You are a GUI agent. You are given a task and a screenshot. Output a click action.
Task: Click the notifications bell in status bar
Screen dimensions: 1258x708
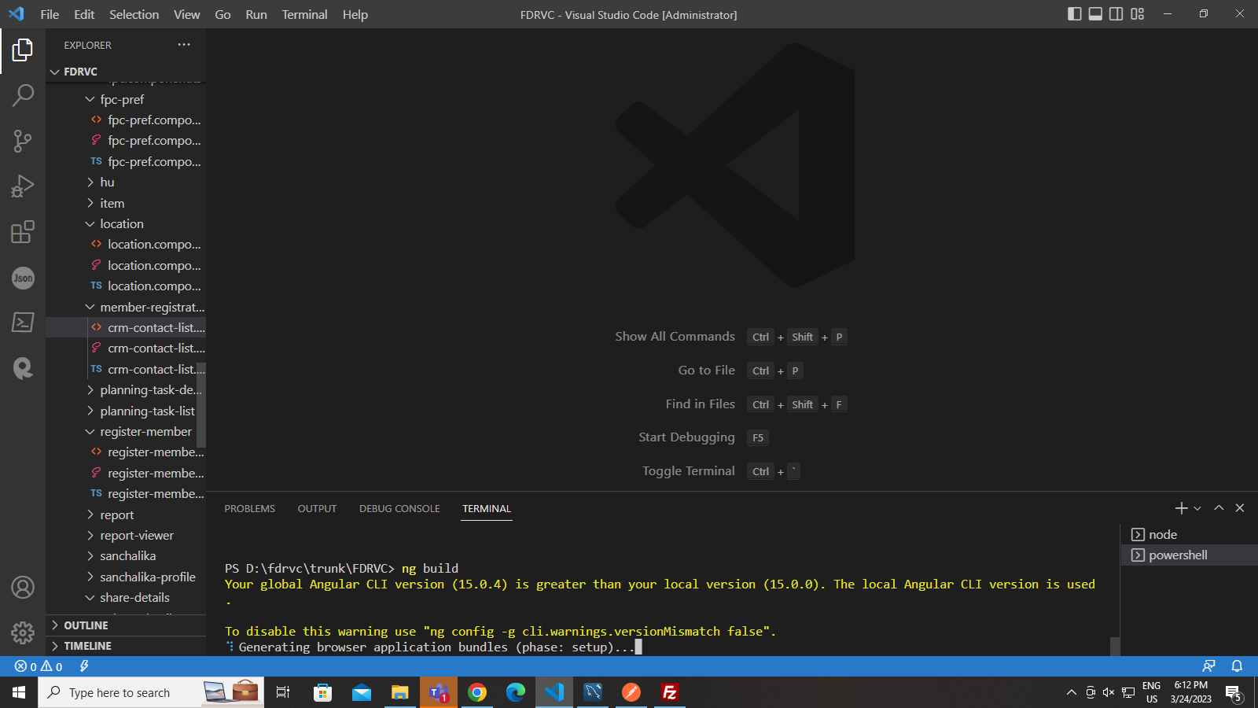point(1237,666)
